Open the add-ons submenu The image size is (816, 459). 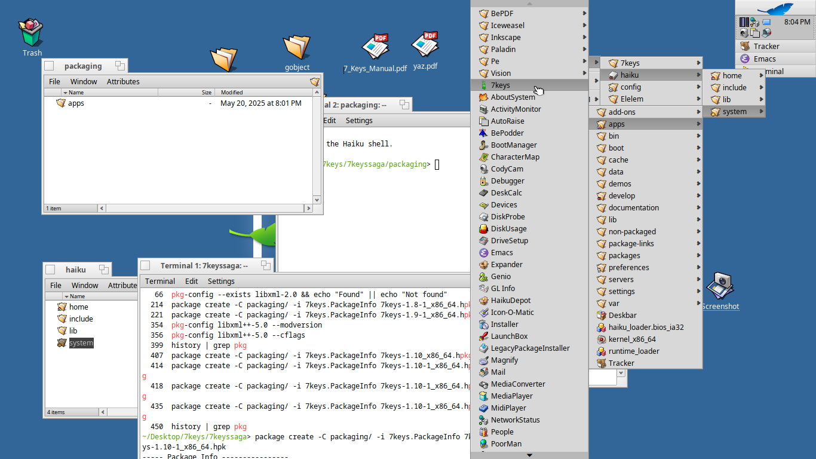tap(646, 112)
